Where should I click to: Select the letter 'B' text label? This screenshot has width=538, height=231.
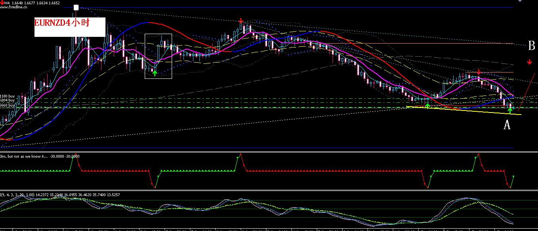(x=532, y=46)
